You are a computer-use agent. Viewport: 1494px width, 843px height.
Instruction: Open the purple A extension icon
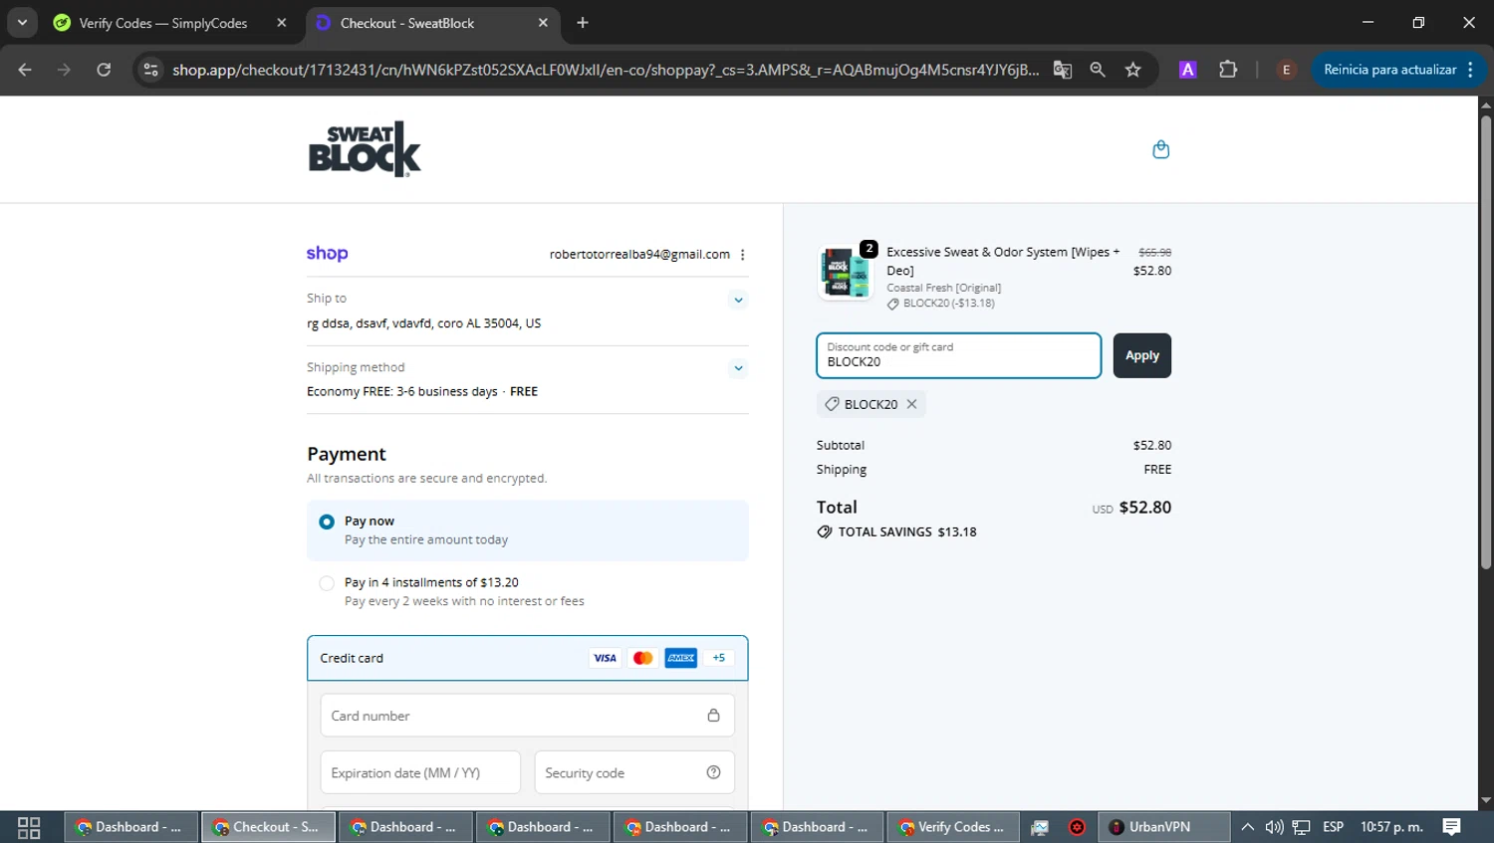pos(1187,70)
